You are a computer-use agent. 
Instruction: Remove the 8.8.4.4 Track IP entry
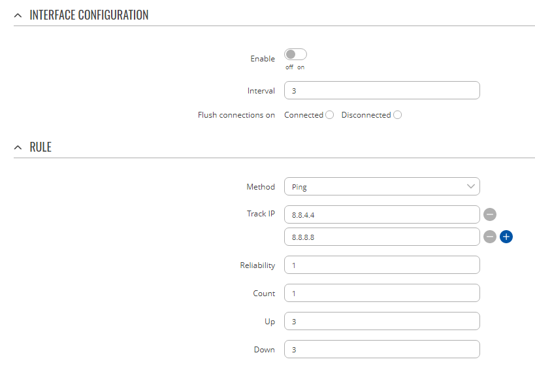click(490, 214)
